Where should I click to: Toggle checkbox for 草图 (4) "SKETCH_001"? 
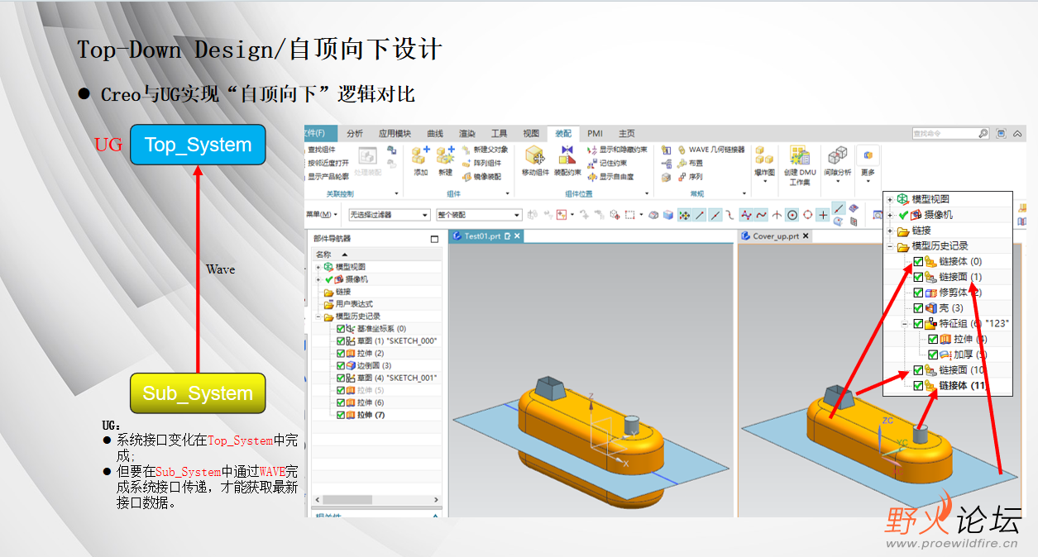(341, 378)
